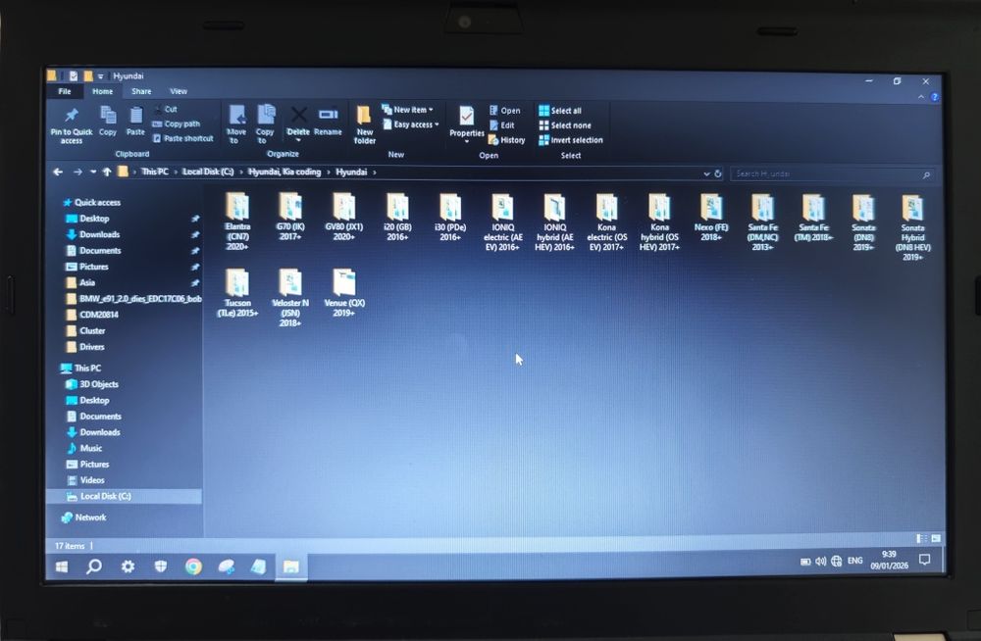This screenshot has width=981, height=641.
Task: Open address bar history dropdown
Action: tap(706, 173)
